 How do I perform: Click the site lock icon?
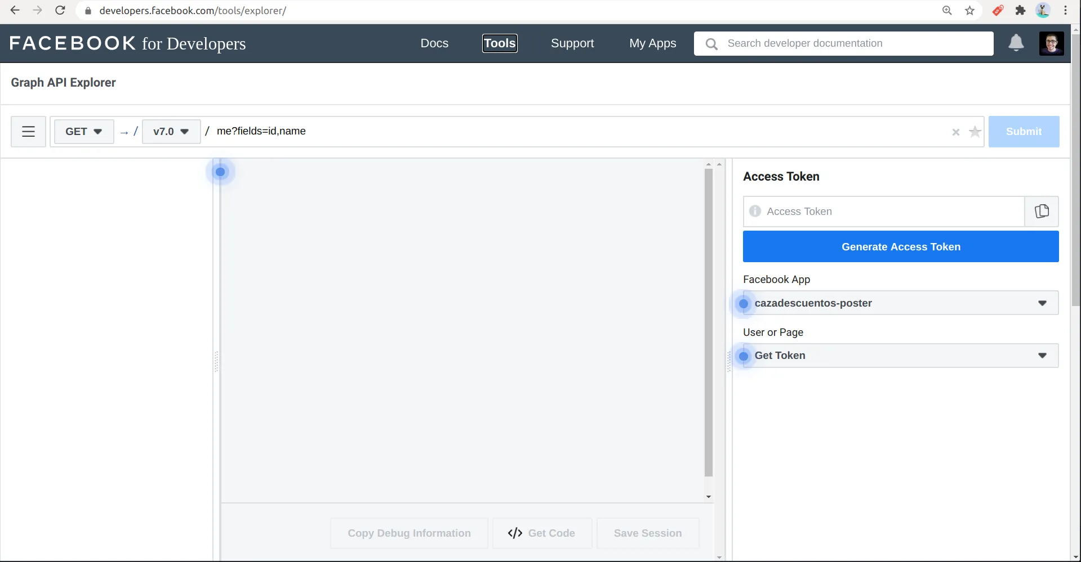coord(88,11)
